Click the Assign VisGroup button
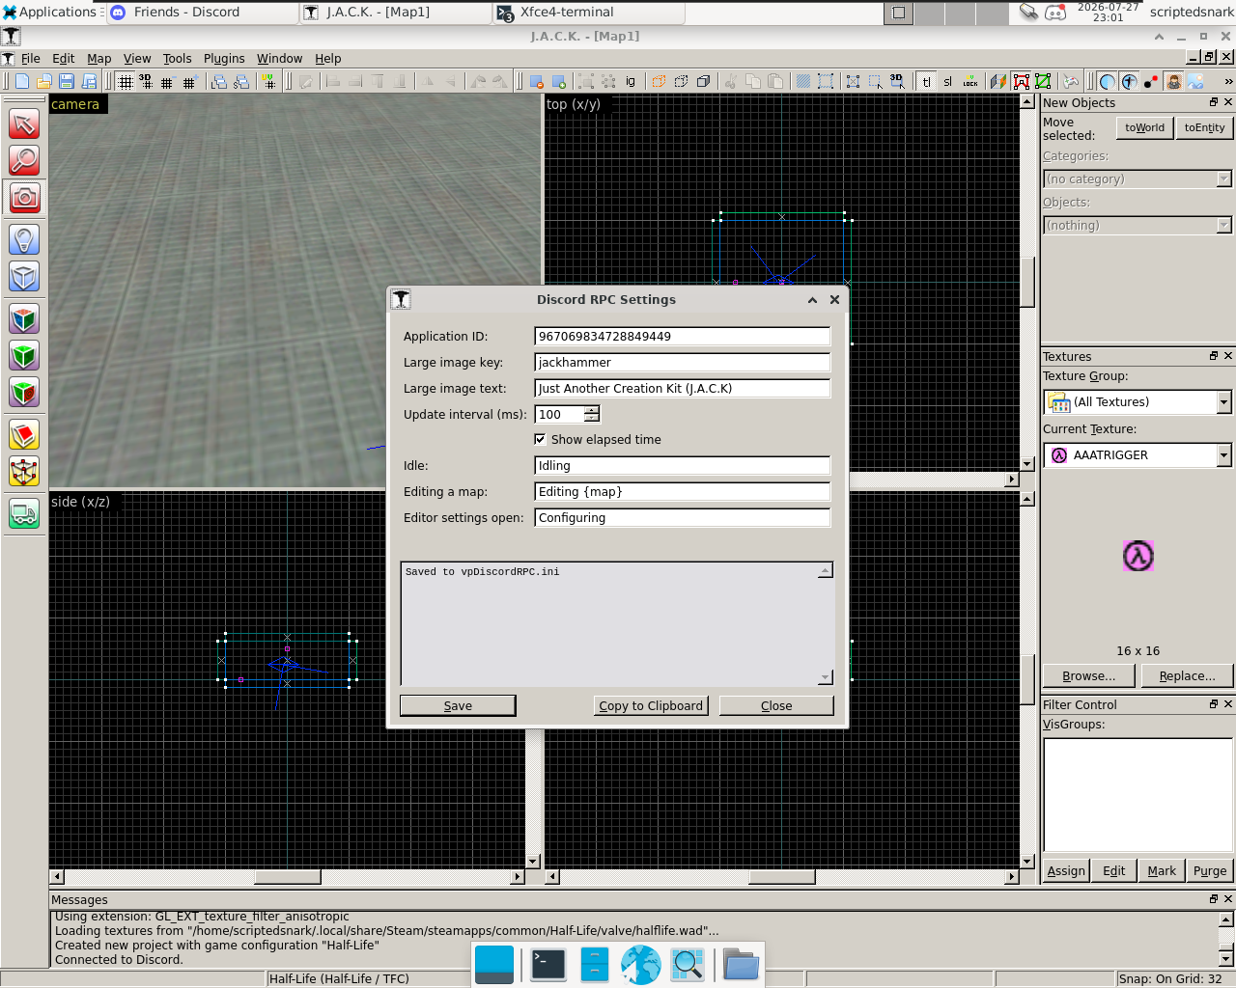The width and height of the screenshot is (1236, 988). point(1066,870)
